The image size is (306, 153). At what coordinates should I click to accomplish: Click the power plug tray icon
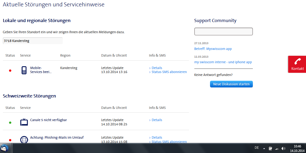(270, 148)
